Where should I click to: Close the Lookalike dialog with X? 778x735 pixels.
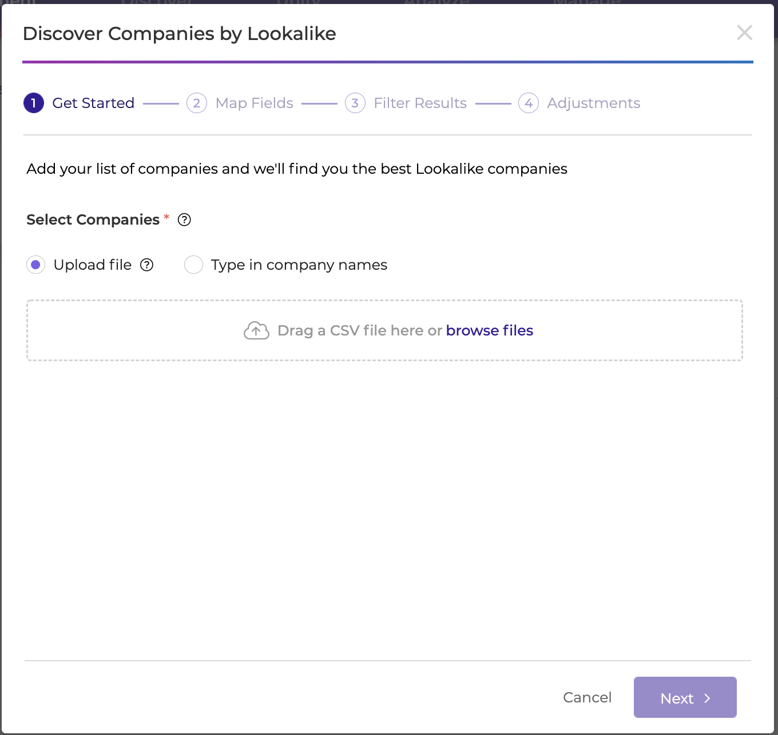pos(744,33)
